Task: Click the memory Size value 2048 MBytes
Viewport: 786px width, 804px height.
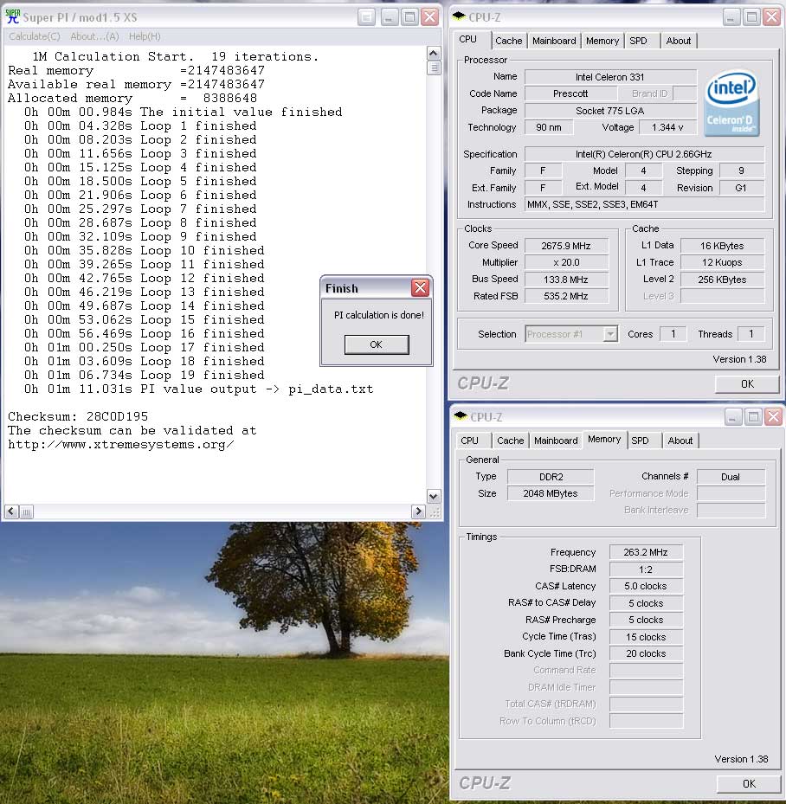Action: click(x=551, y=494)
